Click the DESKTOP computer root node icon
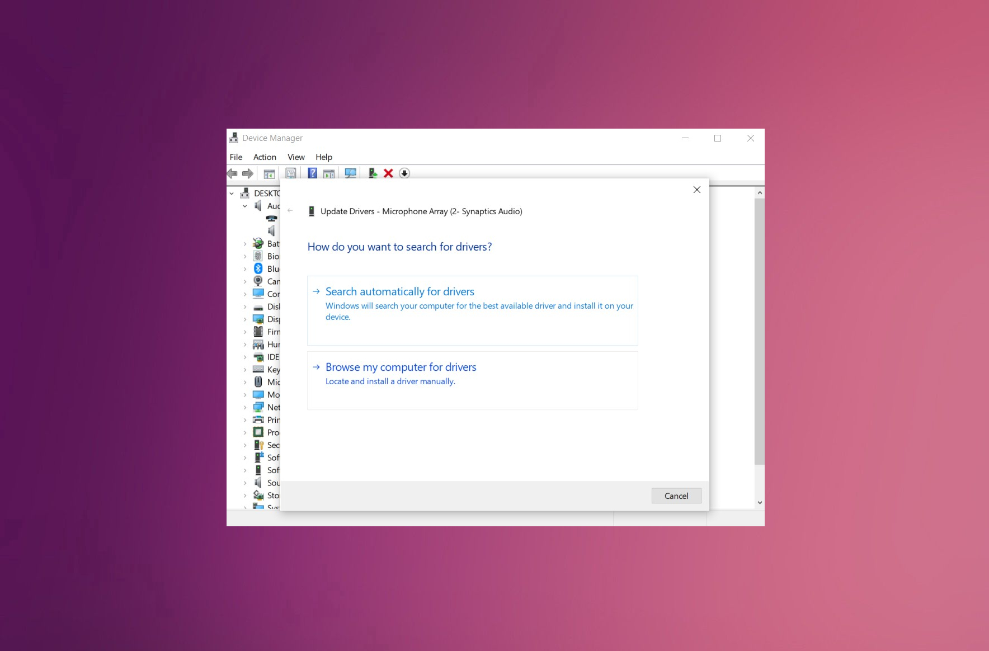This screenshot has height=651, width=989. (x=244, y=193)
